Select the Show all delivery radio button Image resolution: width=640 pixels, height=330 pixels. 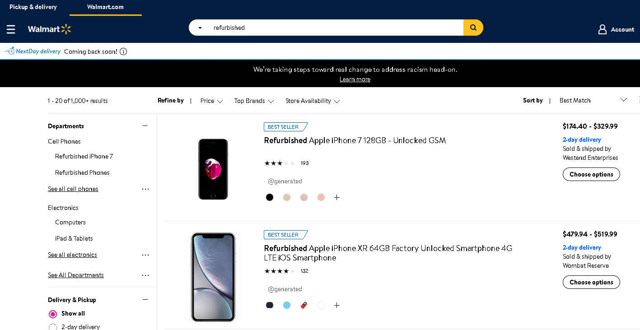point(53,314)
